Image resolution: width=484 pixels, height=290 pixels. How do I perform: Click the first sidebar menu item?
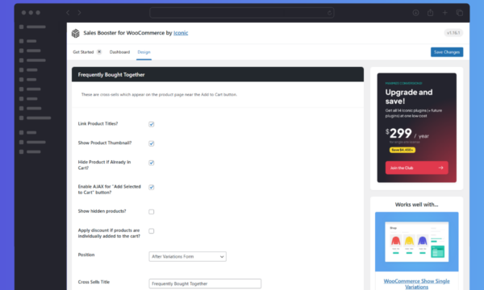(x=32, y=27)
